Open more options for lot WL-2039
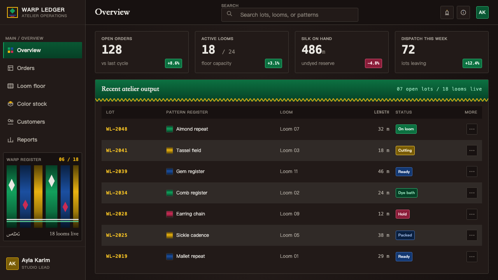The image size is (498, 280). 472,171
